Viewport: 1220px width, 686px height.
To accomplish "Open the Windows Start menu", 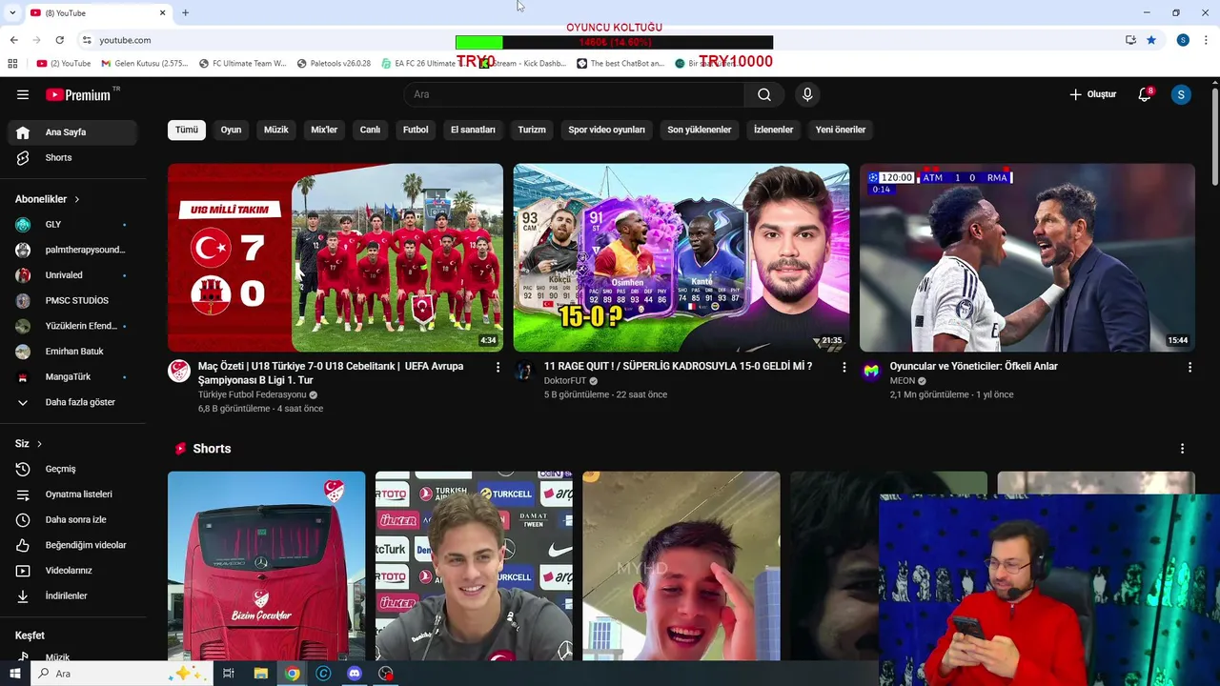I will pyautogui.click(x=15, y=674).
